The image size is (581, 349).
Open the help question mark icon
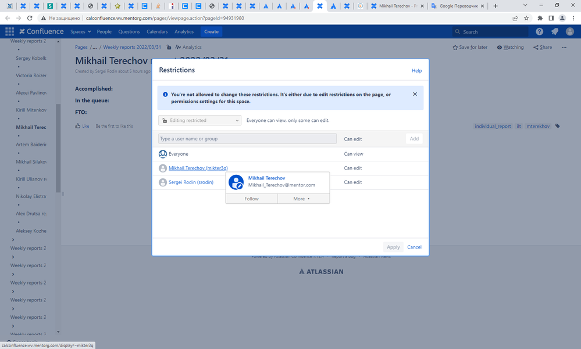click(x=540, y=32)
